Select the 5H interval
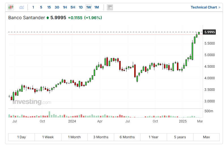The height and width of the screenshot is (147, 224). (x=73, y=7)
